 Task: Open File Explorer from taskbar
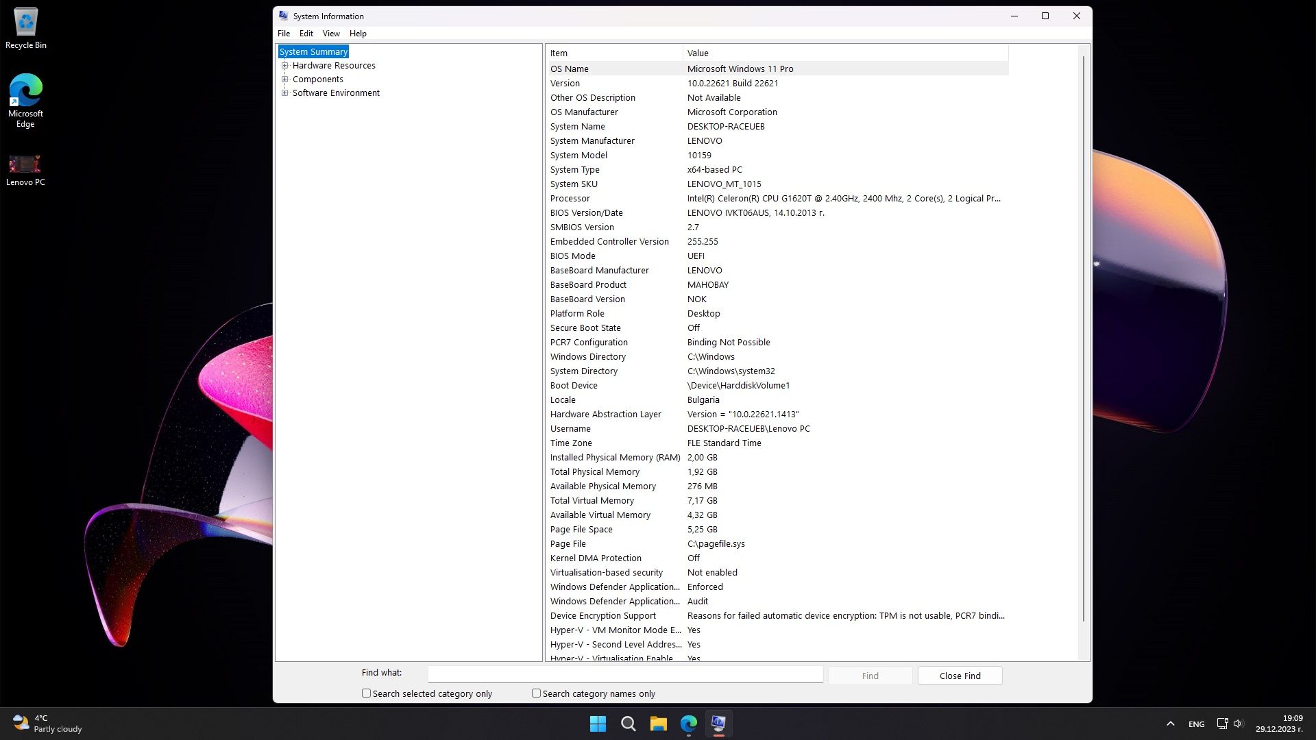point(658,724)
